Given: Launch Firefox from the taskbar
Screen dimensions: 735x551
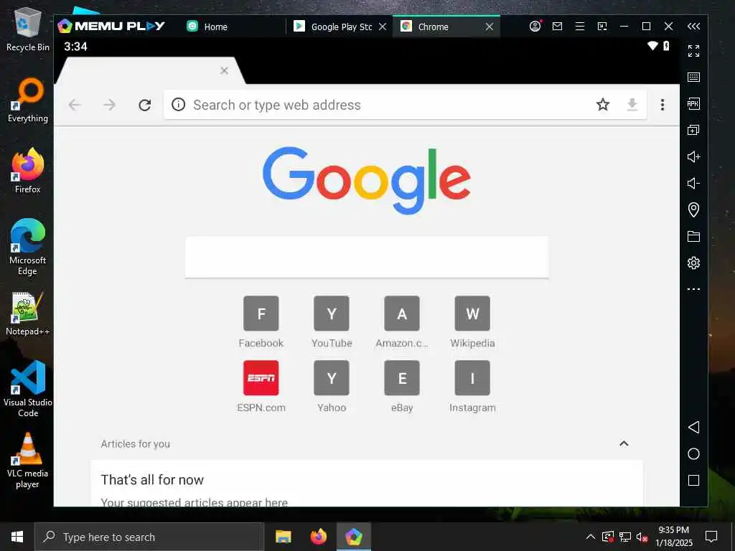Looking at the screenshot, I should point(318,537).
